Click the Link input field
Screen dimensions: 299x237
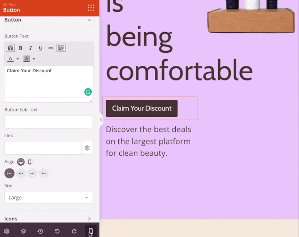coord(43,148)
